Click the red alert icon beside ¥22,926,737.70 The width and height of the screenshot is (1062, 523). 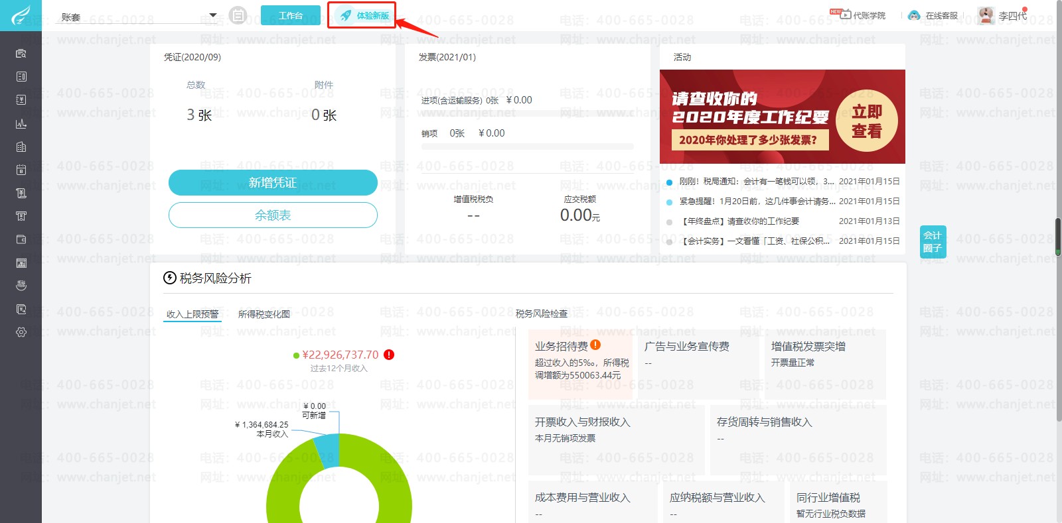click(x=389, y=355)
